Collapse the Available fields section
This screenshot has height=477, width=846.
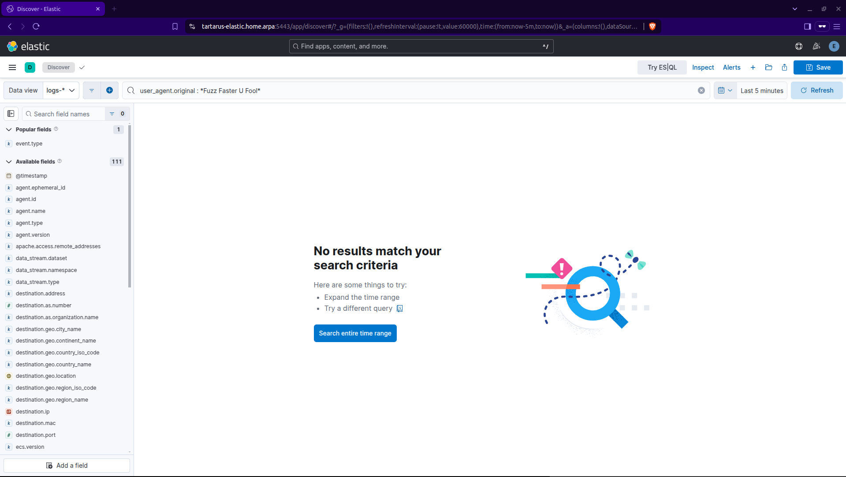9,162
